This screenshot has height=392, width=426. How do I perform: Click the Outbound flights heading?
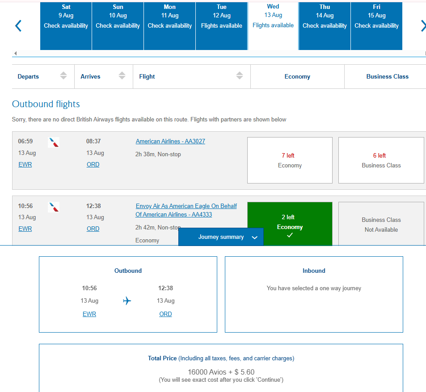click(46, 104)
